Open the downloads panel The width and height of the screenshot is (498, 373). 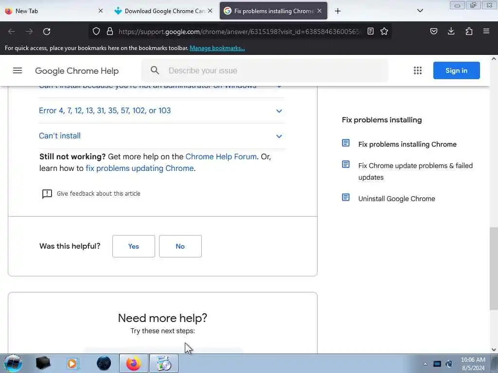[x=451, y=31]
